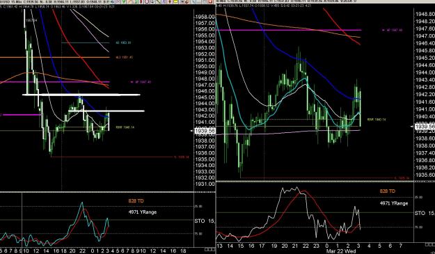Click the 1931.00 label on left price axis
The image size is (435, 254).
click(x=205, y=184)
